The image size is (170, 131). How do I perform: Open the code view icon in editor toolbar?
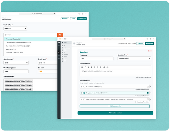(107, 67)
